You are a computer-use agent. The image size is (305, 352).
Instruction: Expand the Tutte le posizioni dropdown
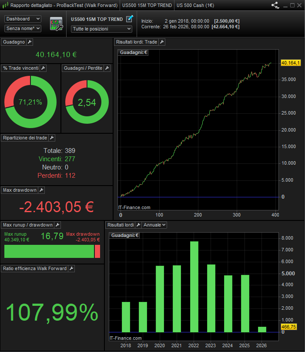pyautogui.click(x=101, y=29)
